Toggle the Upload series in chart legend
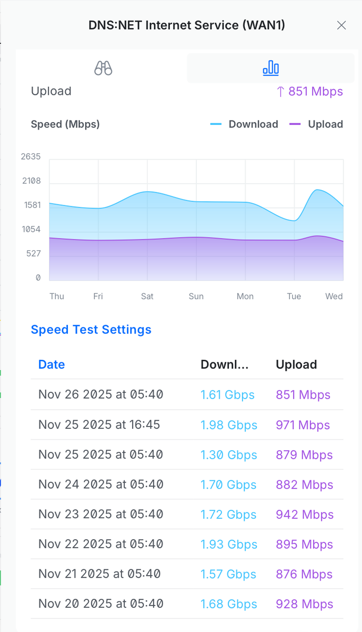The width and height of the screenshot is (362, 632). coord(316,124)
